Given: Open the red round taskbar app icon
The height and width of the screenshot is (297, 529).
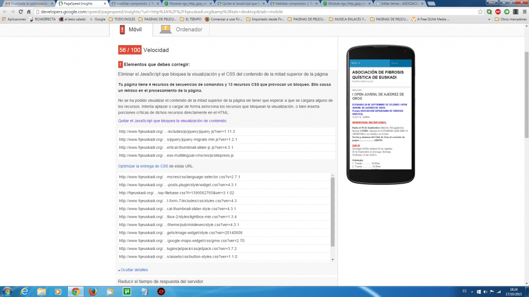Looking at the screenshot, I should 161,292.
